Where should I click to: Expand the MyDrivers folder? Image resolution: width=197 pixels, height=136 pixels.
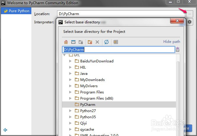pos(70,86)
